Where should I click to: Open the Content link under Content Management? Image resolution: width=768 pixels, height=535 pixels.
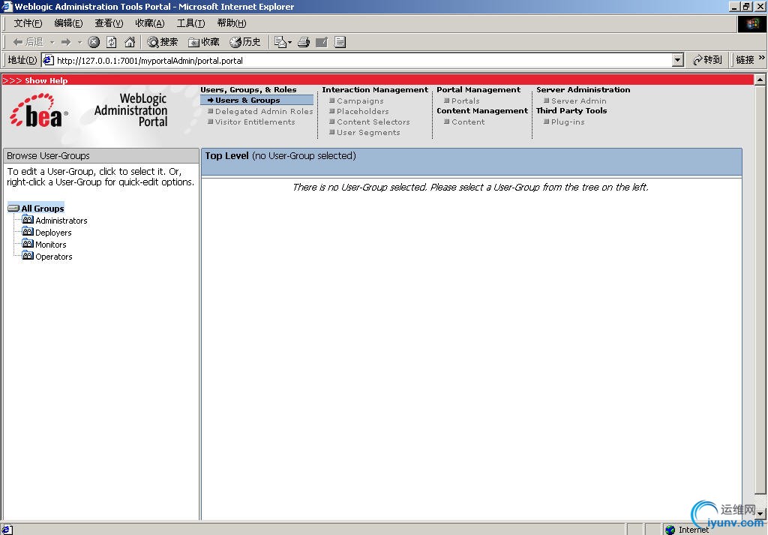(x=468, y=122)
